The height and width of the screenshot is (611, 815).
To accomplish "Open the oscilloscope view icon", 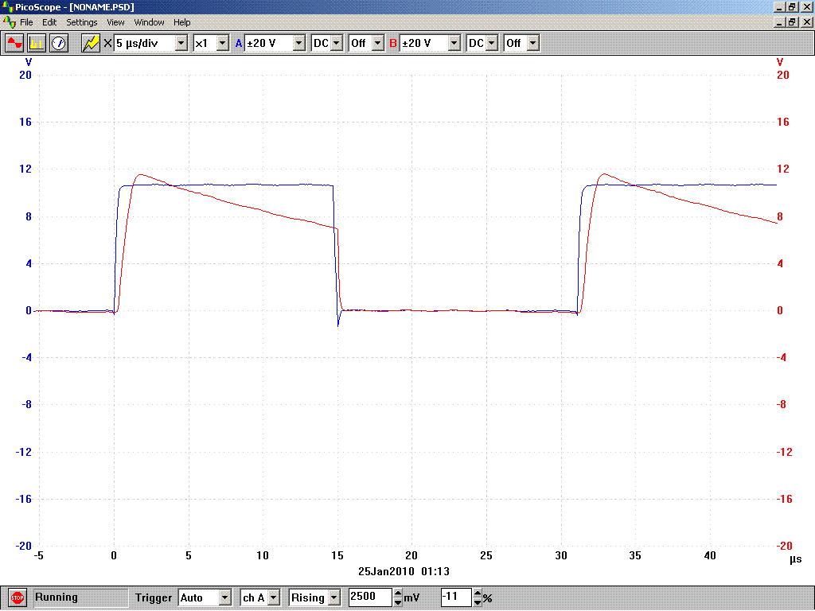I will [14, 43].
